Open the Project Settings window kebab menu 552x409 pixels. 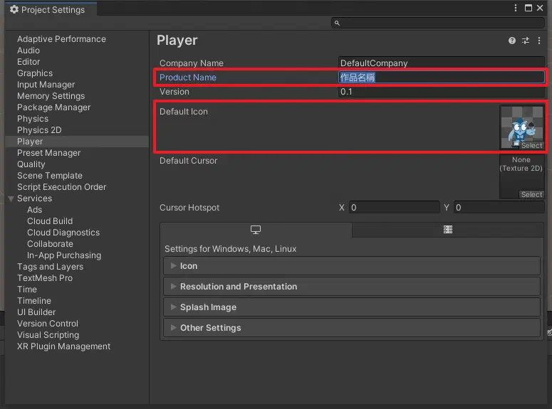(x=516, y=8)
